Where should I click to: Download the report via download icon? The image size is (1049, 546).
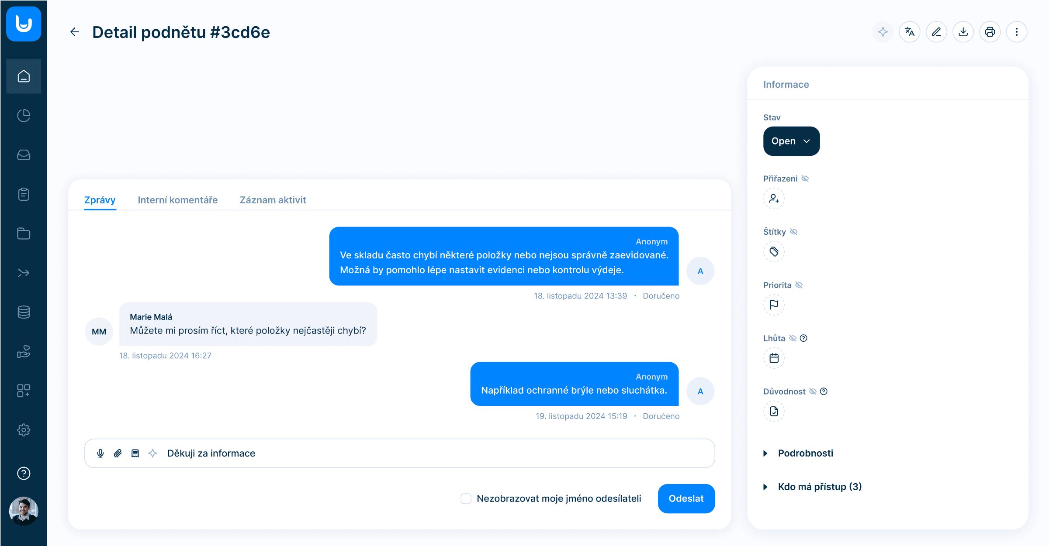click(963, 32)
